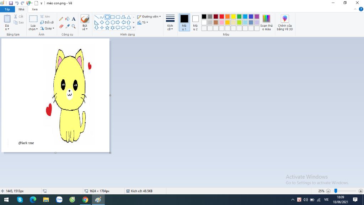Select Màu 2 background color box
The height and width of the screenshot is (205, 364).
pos(195,22)
